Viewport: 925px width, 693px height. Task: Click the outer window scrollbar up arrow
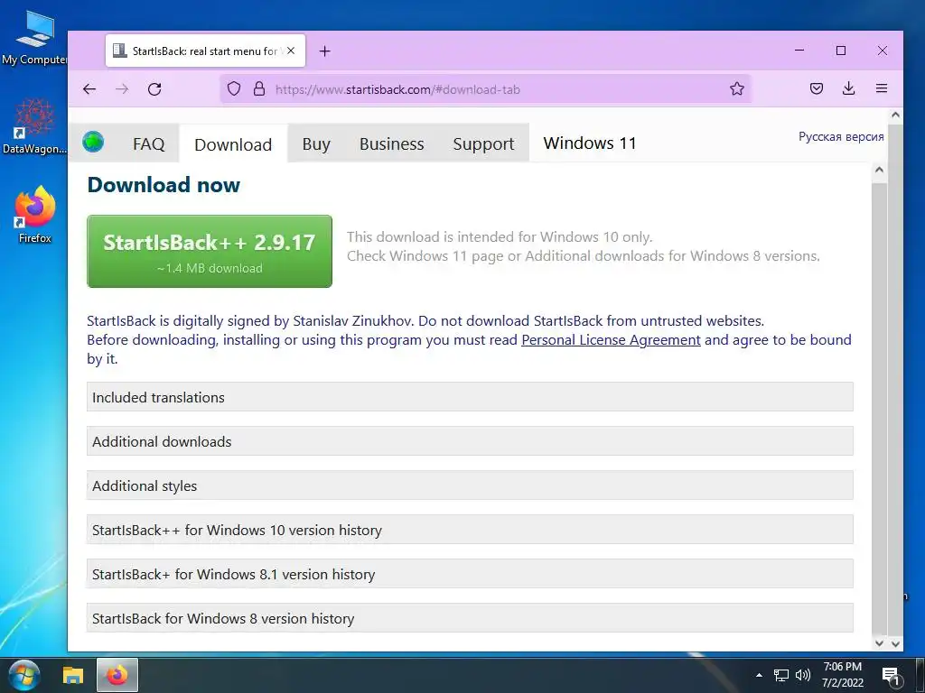coord(895,115)
